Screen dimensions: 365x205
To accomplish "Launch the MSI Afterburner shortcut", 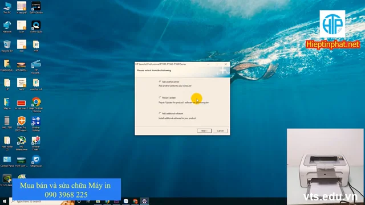I will click(22, 143).
